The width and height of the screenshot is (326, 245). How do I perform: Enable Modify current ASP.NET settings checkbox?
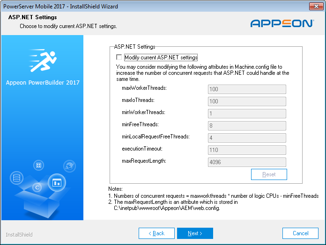coord(119,57)
